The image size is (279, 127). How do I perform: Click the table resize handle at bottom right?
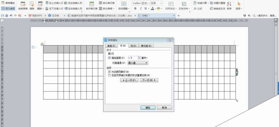click(x=237, y=101)
